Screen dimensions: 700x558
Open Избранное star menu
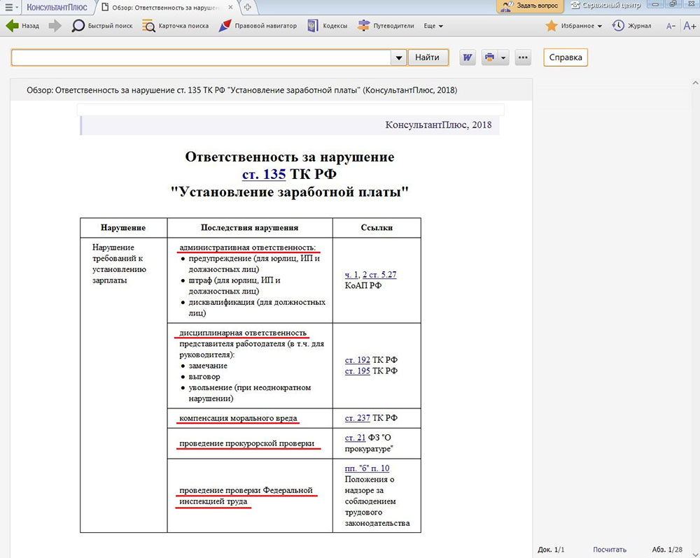tap(574, 26)
